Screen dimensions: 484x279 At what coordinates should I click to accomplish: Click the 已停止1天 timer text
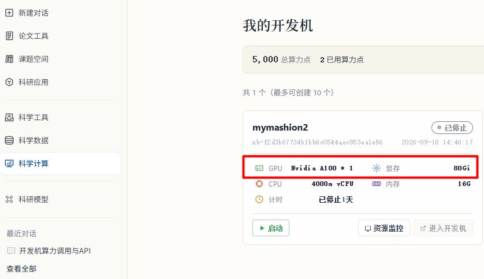(x=336, y=200)
